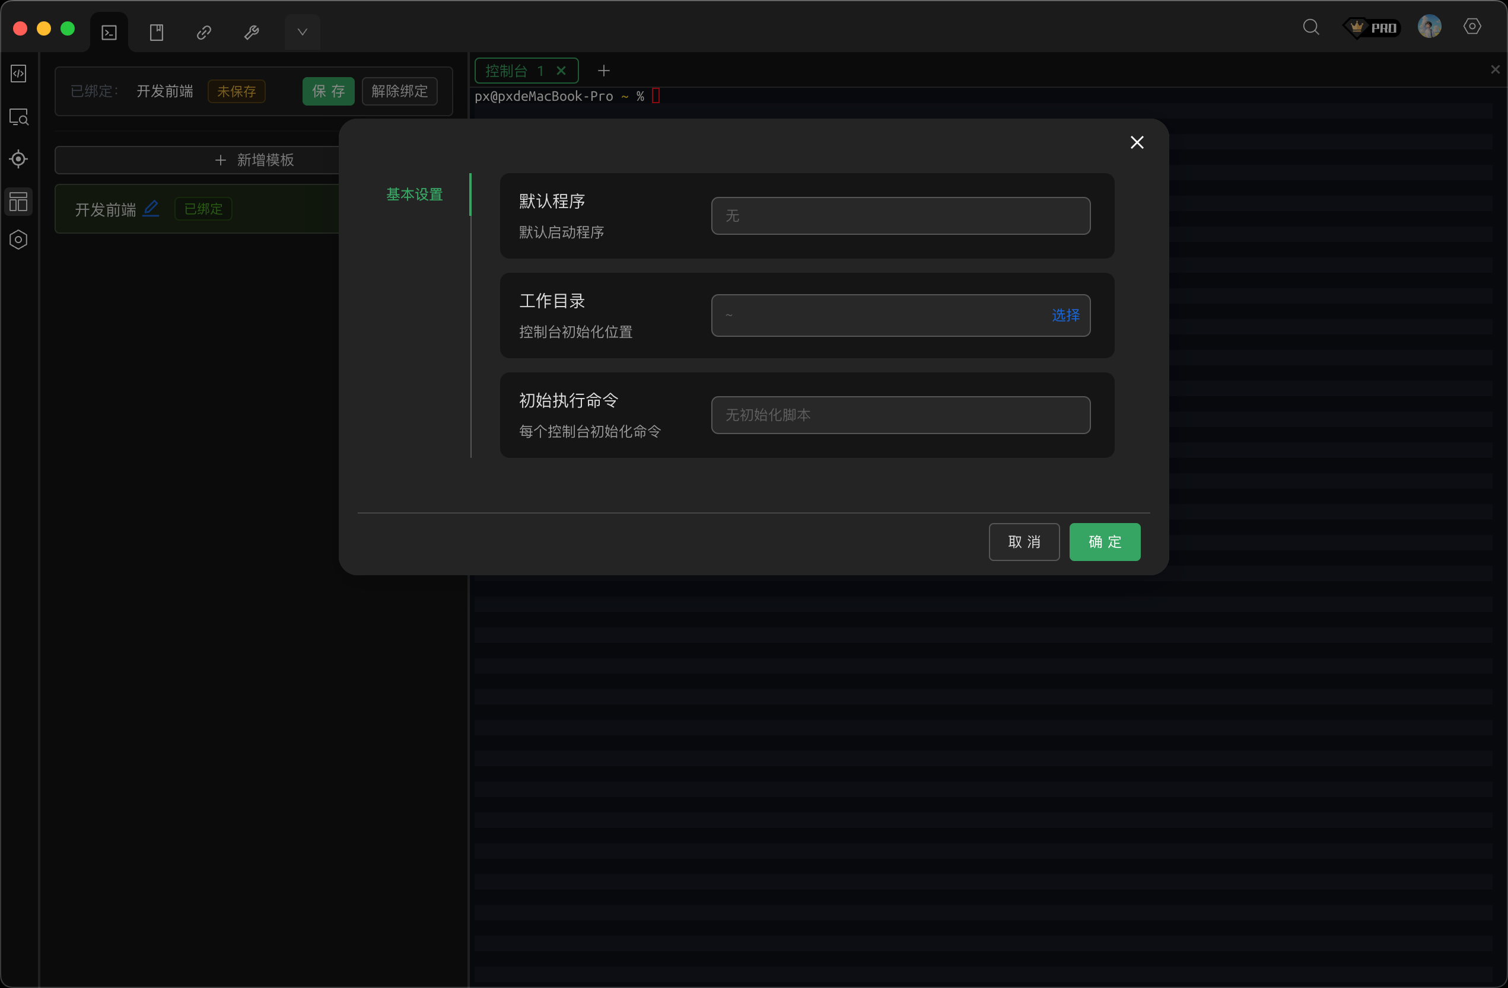
Task: Click the 取消 cancel button
Action: pyautogui.click(x=1024, y=542)
